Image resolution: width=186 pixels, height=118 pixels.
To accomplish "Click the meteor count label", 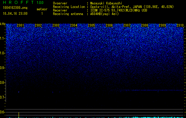I will 42,9.
